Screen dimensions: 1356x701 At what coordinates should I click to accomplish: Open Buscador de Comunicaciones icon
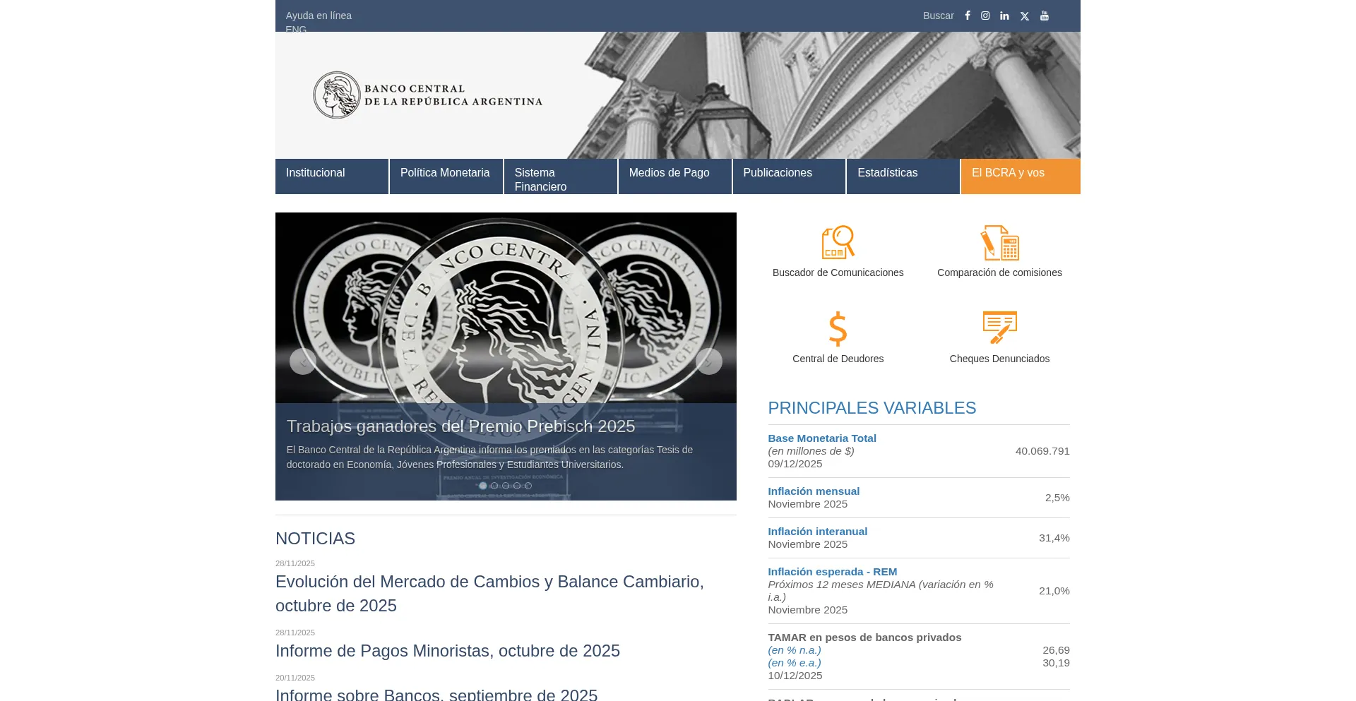pyautogui.click(x=838, y=243)
